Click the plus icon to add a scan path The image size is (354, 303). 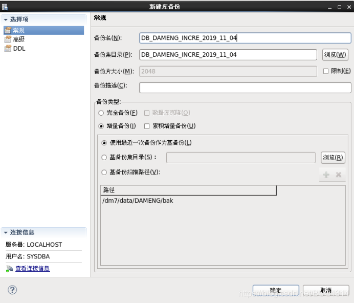click(x=326, y=175)
